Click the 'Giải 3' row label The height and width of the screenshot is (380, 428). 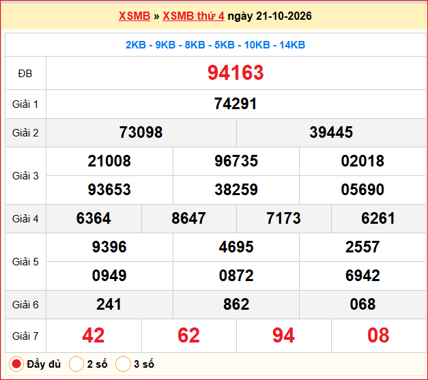(25, 176)
